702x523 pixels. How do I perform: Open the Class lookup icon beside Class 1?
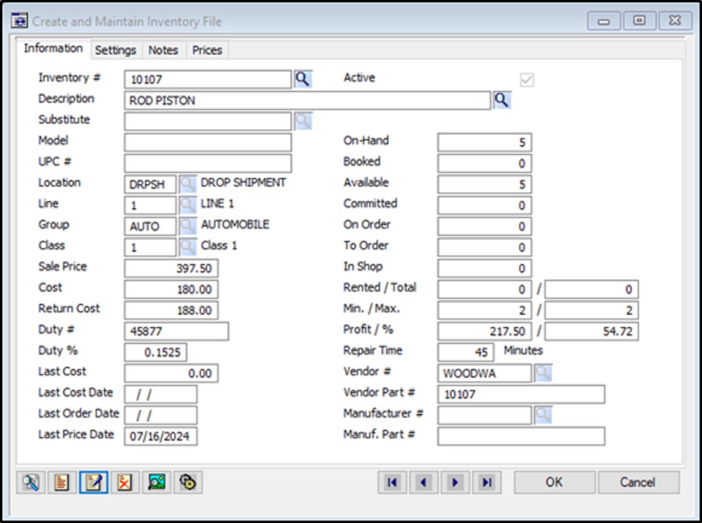click(188, 247)
